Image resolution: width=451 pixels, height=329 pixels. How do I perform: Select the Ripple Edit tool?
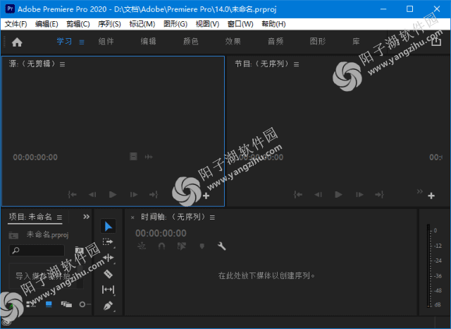click(x=108, y=258)
